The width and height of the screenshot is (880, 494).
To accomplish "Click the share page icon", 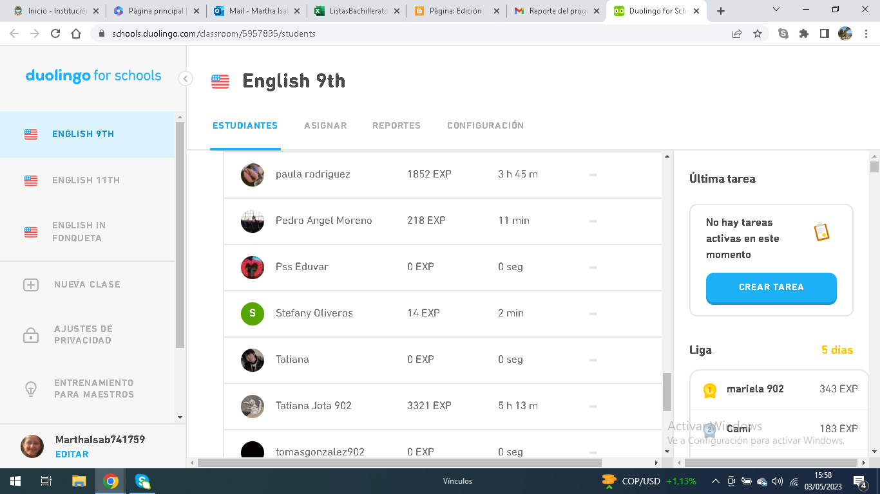I will coord(737,33).
